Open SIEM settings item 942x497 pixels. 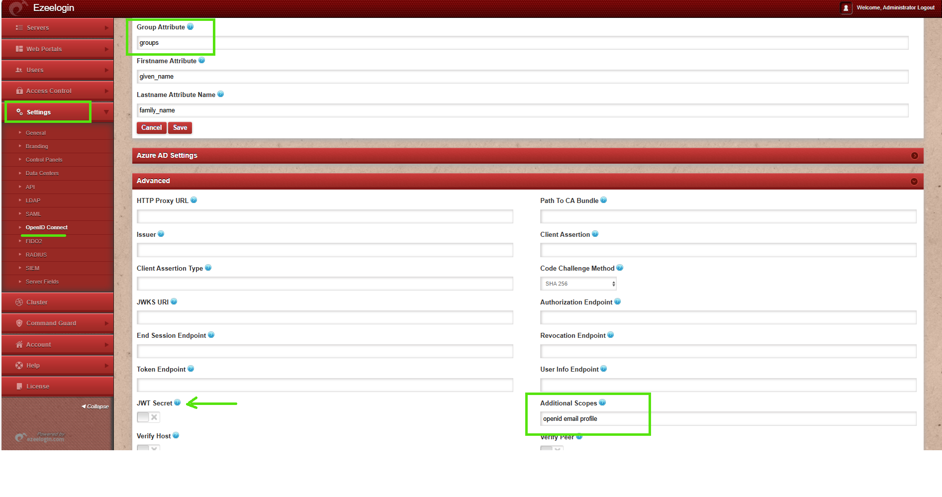32,268
